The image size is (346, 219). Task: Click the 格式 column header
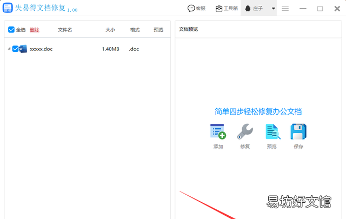135,30
